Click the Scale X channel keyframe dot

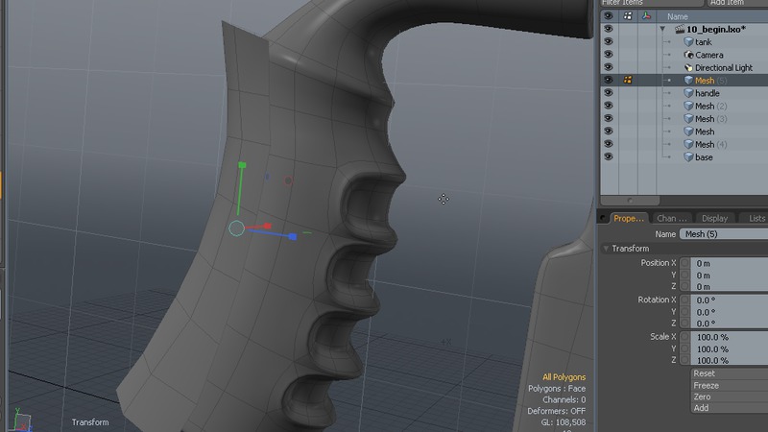coord(684,337)
